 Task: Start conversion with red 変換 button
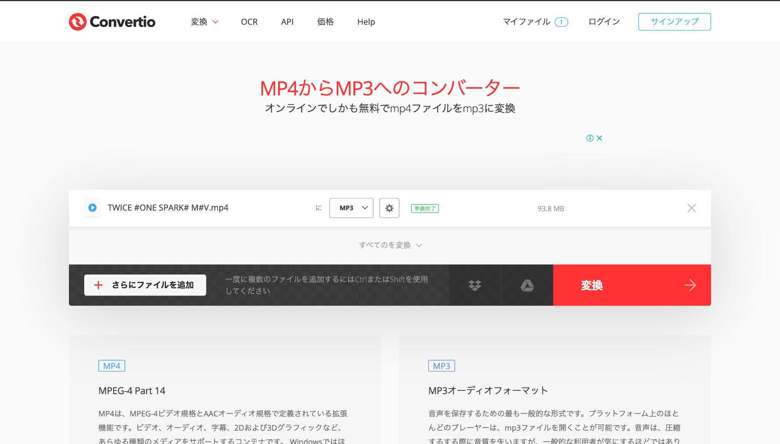(632, 285)
